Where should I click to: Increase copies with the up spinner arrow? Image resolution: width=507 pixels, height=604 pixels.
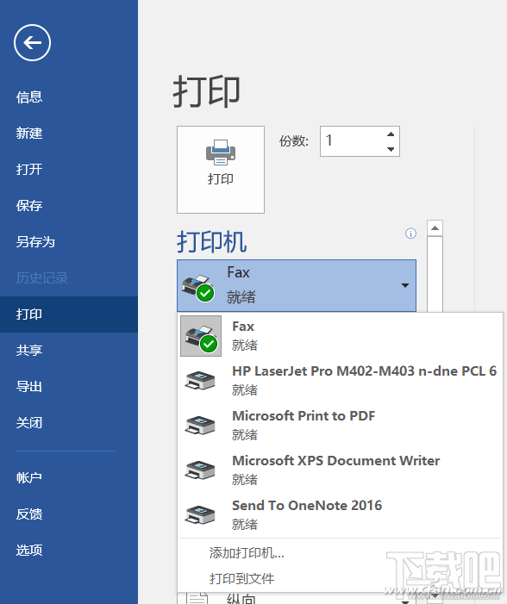coord(391,134)
